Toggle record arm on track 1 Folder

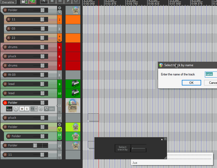coord(5,10)
